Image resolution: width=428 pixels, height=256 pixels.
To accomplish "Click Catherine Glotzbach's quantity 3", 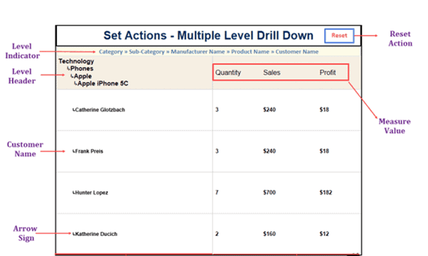I will (x=217, y=110).
